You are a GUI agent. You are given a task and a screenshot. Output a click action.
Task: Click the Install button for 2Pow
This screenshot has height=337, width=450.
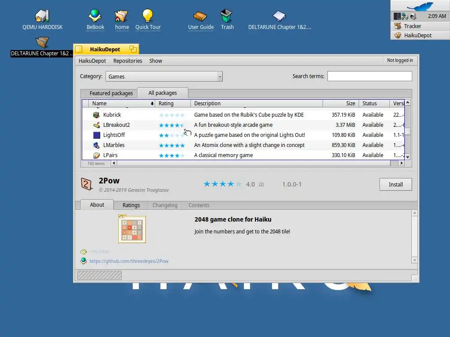tap(396, 185)
